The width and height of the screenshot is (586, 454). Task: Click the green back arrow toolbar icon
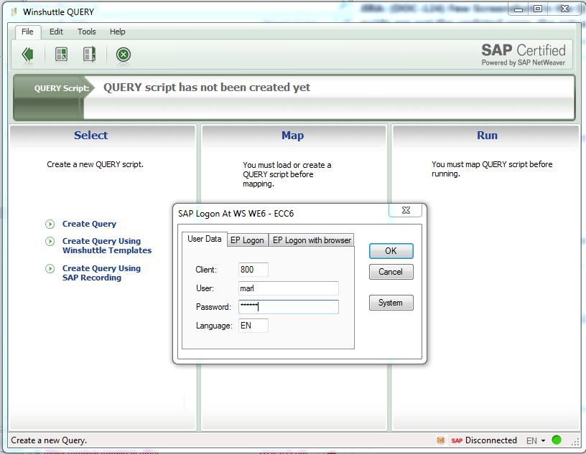[28, 55]
